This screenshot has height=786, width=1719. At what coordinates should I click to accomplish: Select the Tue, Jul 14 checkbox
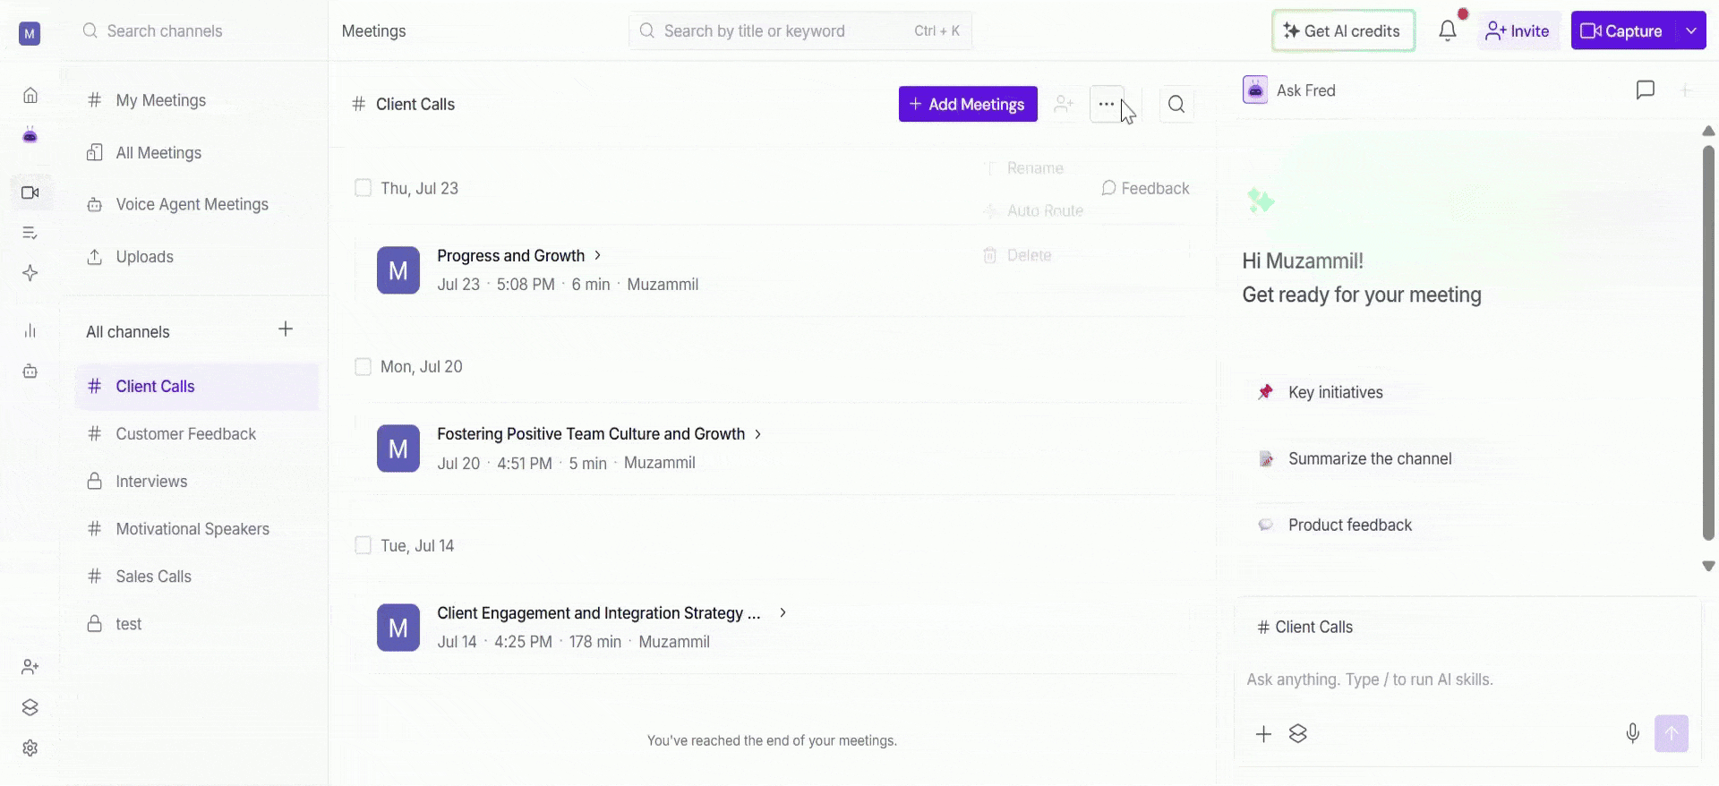(363, 545)
